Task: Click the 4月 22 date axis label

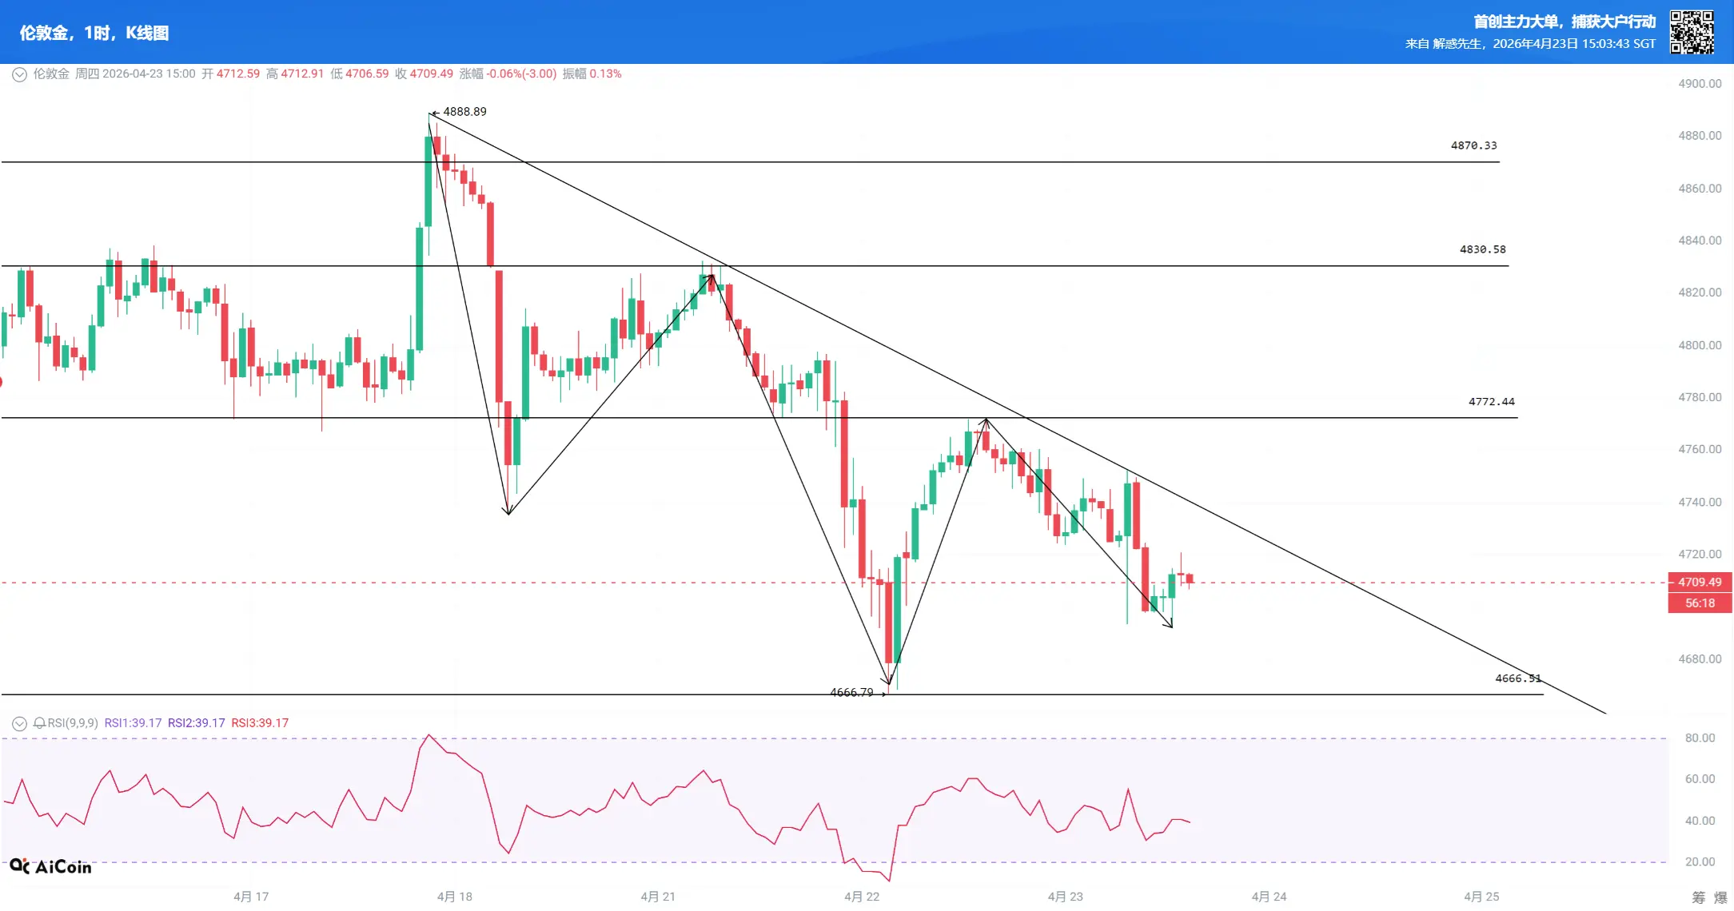Action: [861, 897]
